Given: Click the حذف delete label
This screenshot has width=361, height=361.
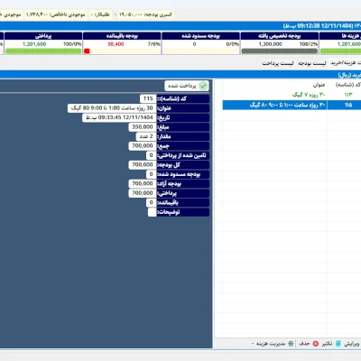Looking at the screenshot, I should (304, 344).
